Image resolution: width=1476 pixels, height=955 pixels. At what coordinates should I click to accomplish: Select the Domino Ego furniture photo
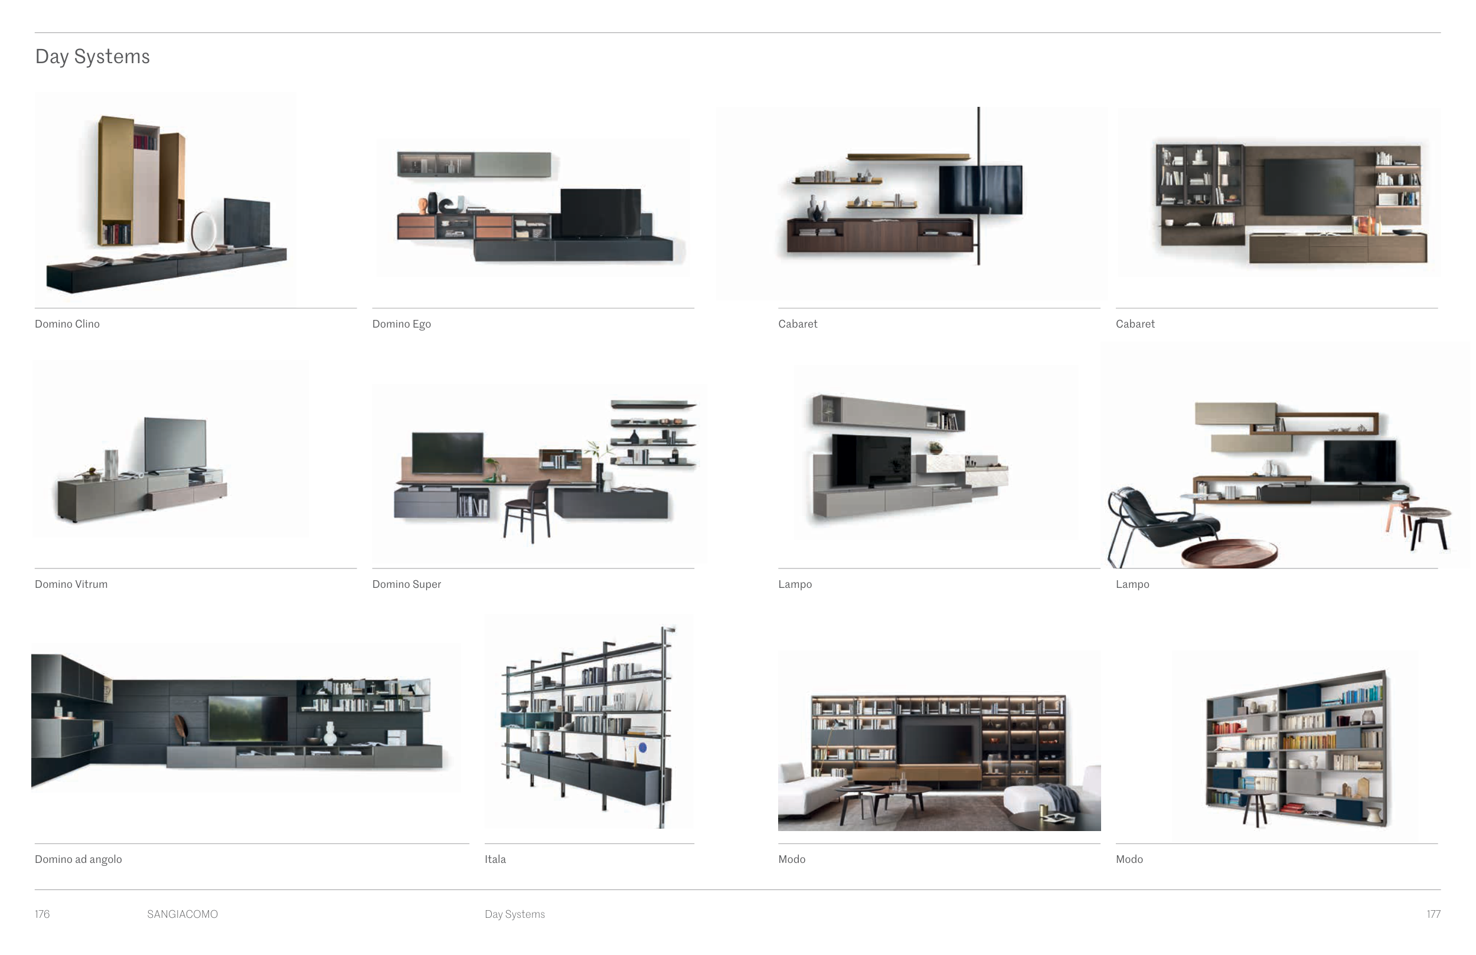point(533,208)
